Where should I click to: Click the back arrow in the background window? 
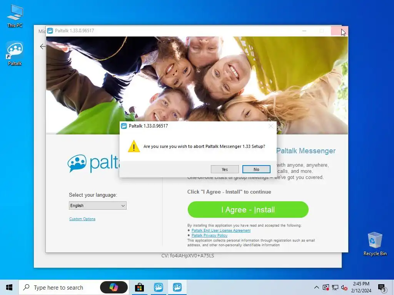click(43, 46)
